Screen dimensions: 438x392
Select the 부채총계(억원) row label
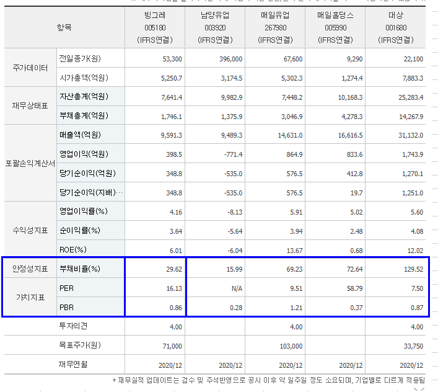(x=84, y=116)
